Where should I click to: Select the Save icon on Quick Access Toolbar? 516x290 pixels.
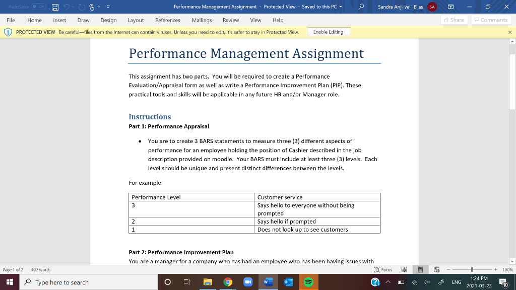click(55, 7)
